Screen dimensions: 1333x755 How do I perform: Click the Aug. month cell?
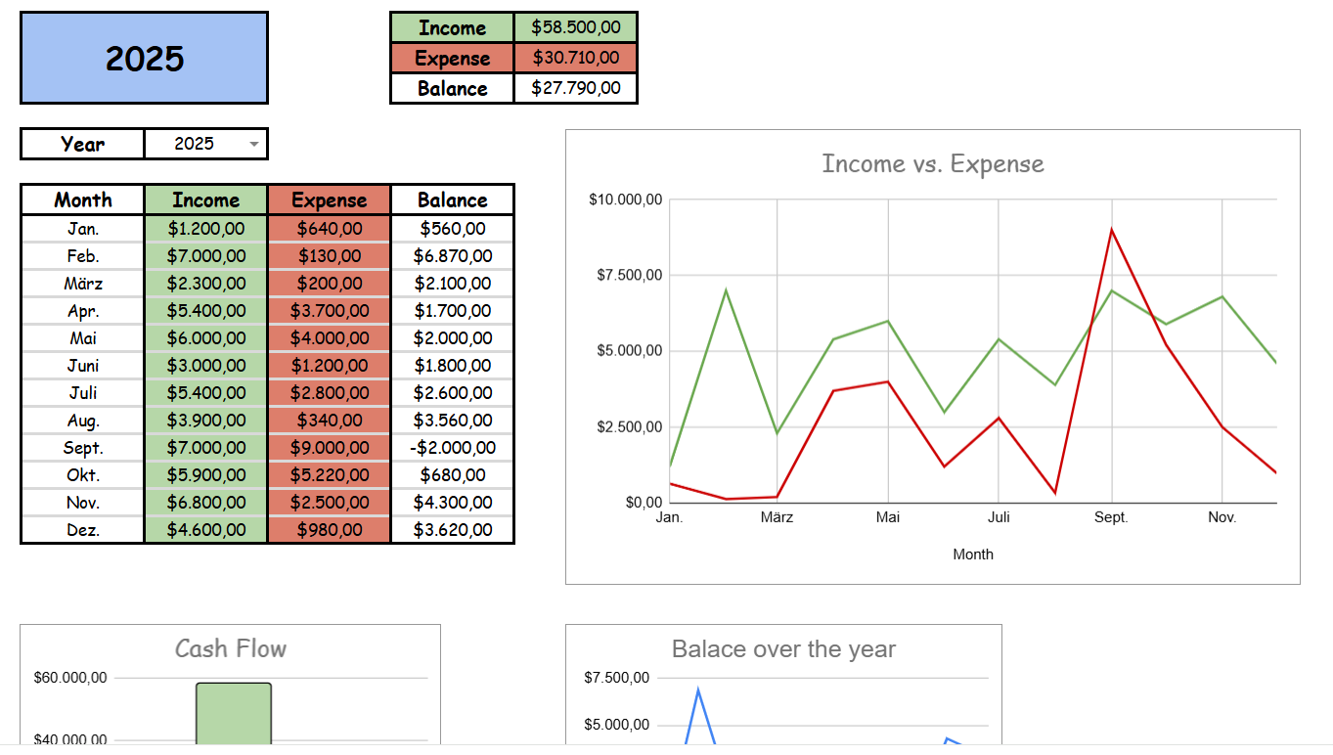[83, 421]
